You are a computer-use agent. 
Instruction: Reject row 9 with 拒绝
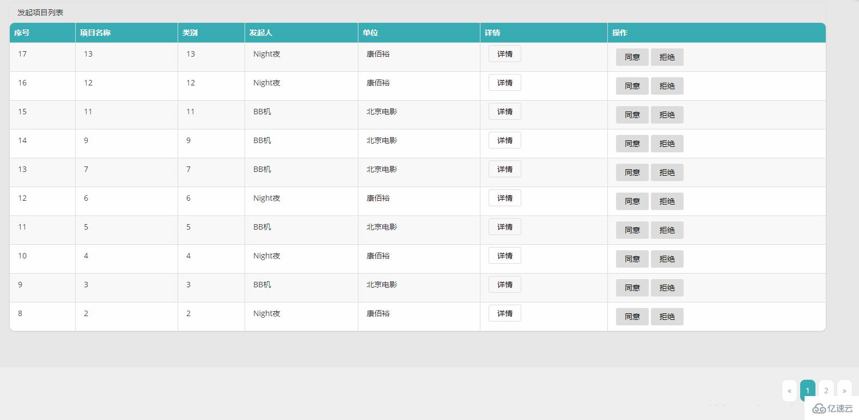click(667, 288)
